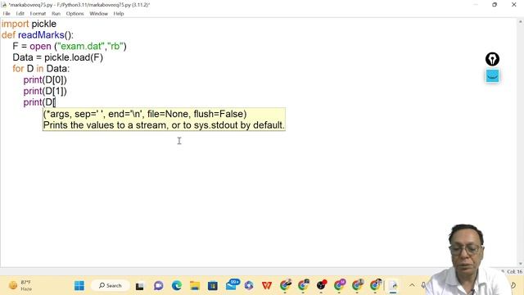
Task: Click on the 'for D in Data:' line
Action: 41,69
